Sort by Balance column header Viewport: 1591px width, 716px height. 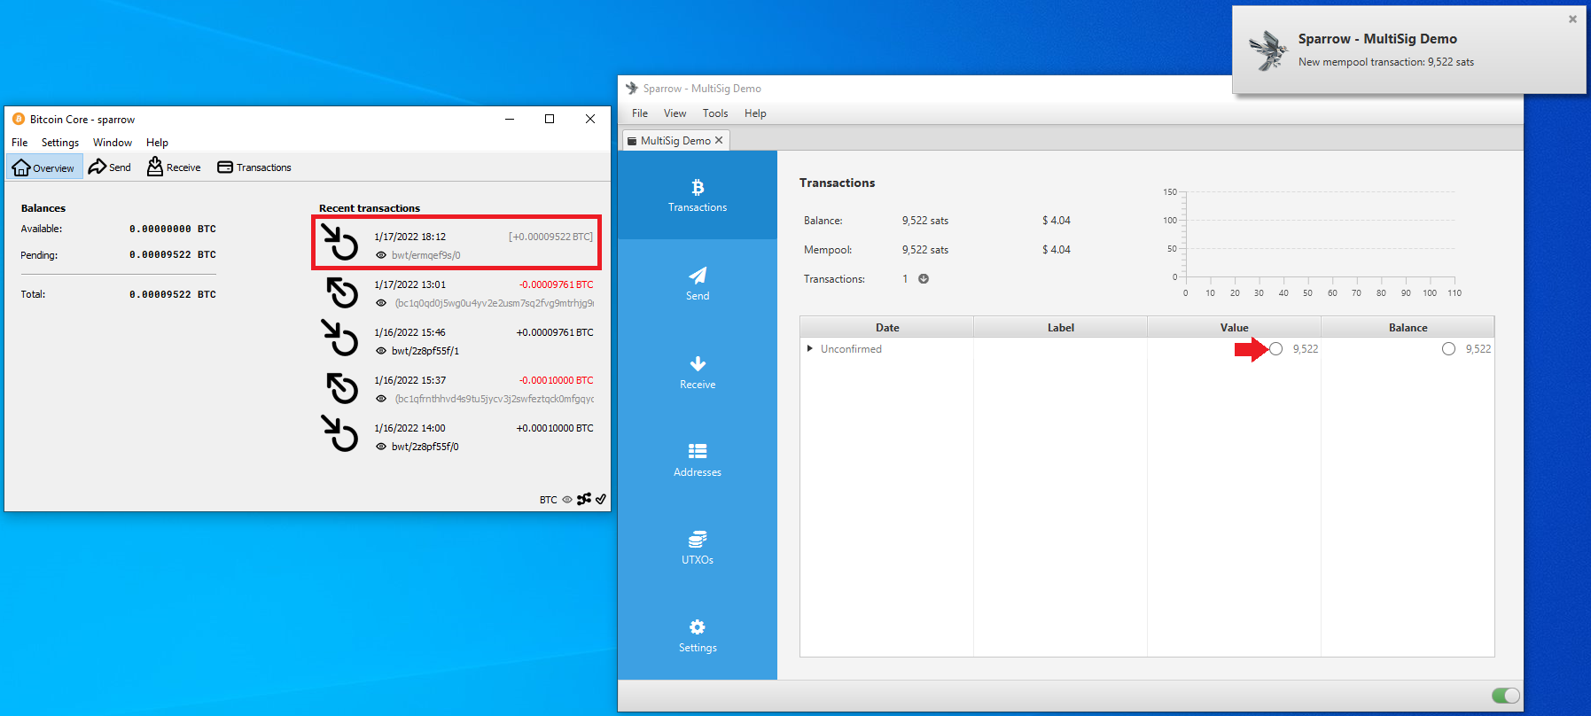click(x=1408, y=327)
